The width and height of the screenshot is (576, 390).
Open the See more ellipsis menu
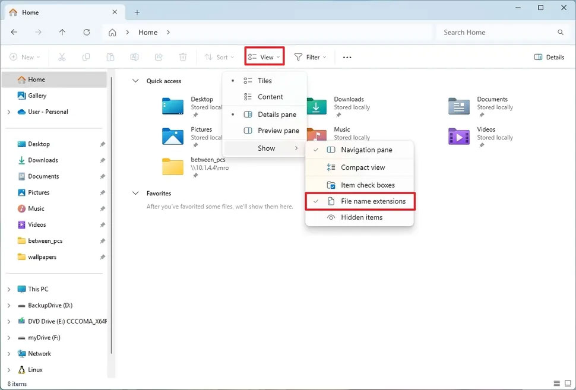tap(347, 56)
